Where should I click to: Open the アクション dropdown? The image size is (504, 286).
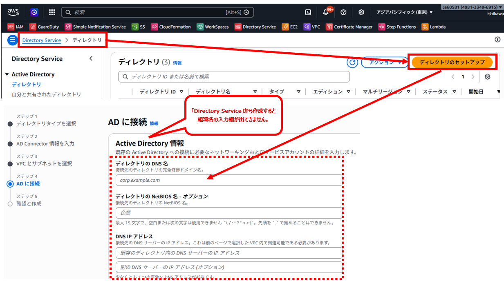384,63
